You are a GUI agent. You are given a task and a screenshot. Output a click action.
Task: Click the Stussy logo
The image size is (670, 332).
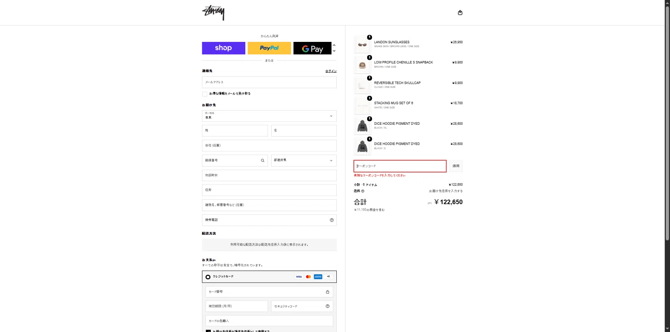click(213, 12)
